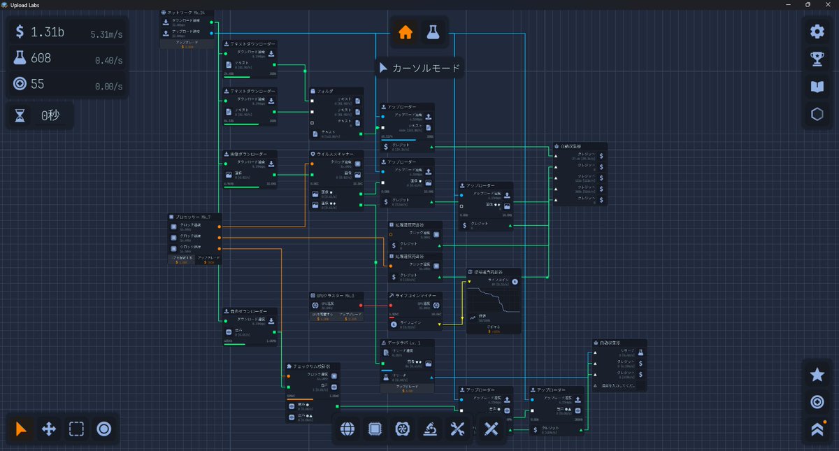The image size is (839, 451).
Task: Select the top 自動収集器 node with five credit rows
Action: [579, 175]
